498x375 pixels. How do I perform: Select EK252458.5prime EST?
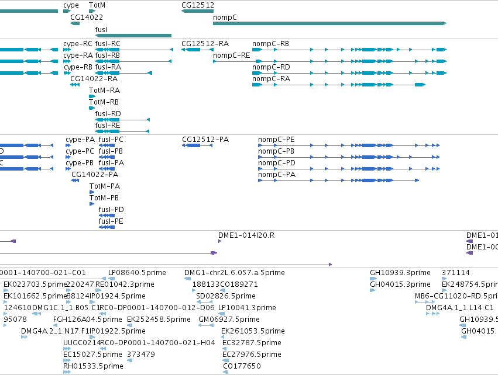pos(129,325)
